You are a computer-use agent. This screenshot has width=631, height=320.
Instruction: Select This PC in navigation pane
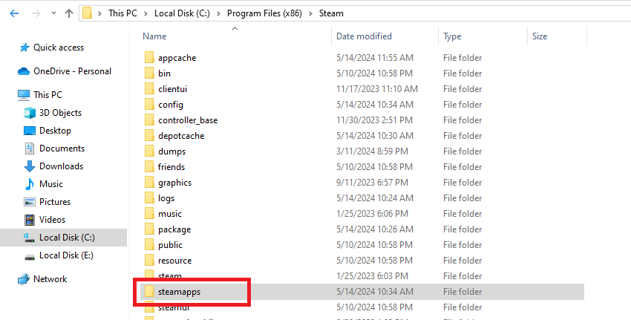48,95
